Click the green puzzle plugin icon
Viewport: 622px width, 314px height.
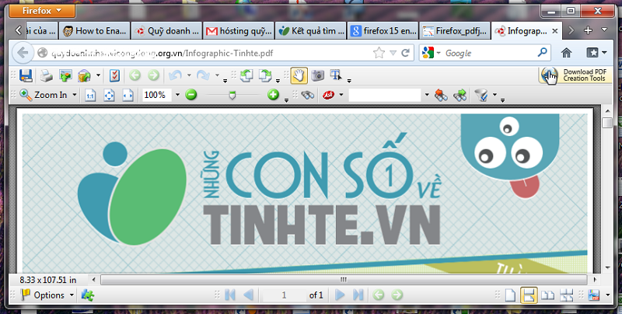tap(87, 295)
